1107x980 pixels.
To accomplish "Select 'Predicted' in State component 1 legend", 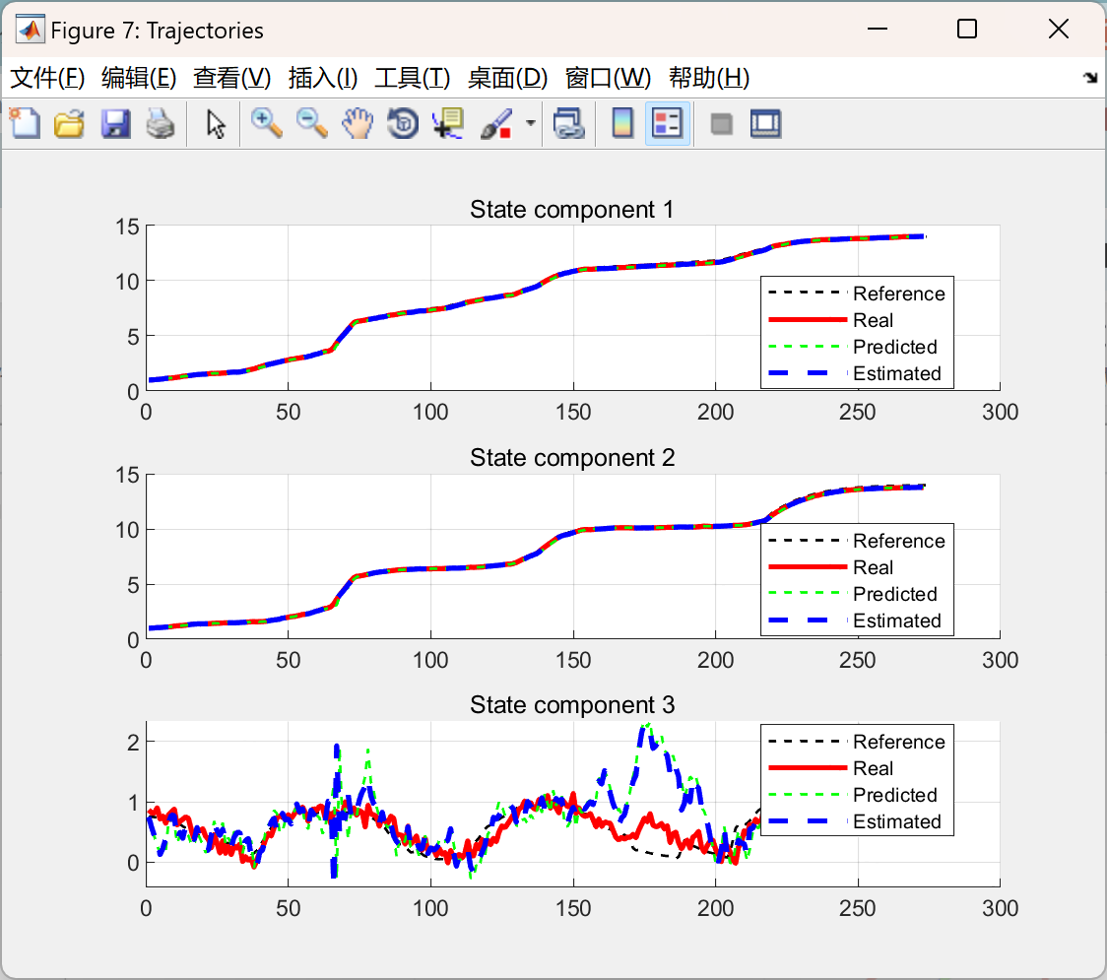I will click(895, 347).
